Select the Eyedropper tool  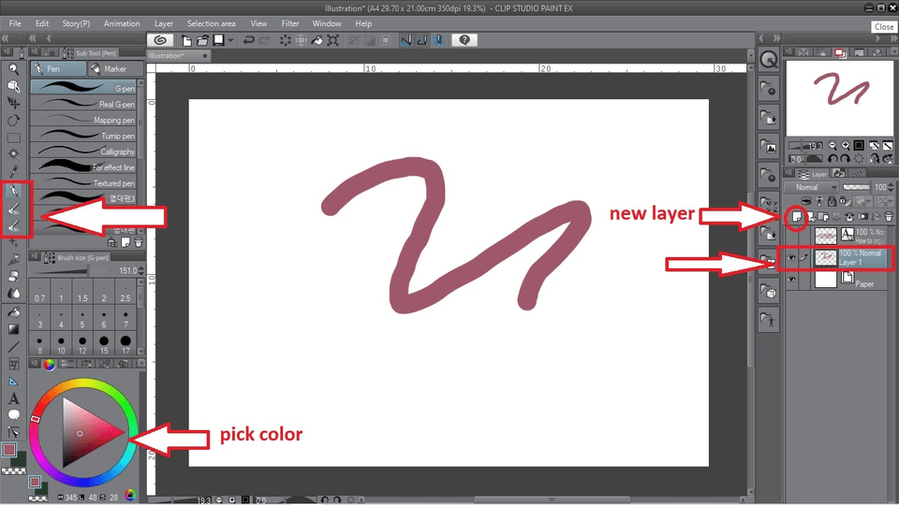pyautogui.click(x=13, y=171)
